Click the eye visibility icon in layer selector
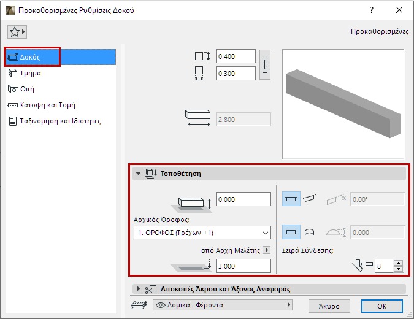 coord(161,305)
